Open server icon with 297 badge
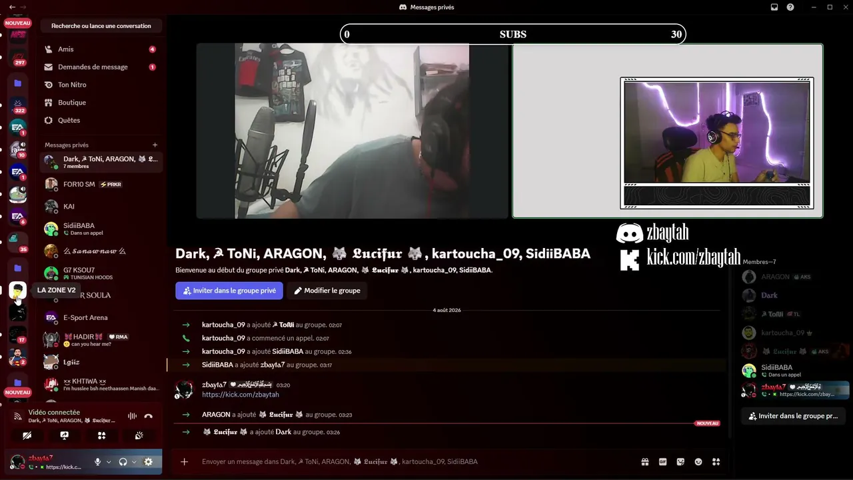853x480 pixels. click(18, 59)
